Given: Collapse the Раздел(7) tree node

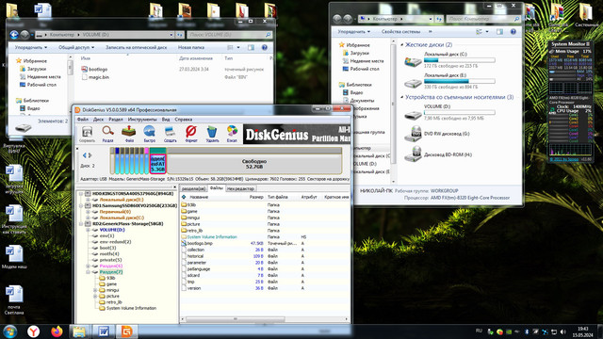Looking at the screenshot, I should [88, 272].
